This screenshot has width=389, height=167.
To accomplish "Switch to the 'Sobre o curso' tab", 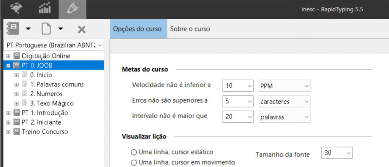I will point(190,29).
